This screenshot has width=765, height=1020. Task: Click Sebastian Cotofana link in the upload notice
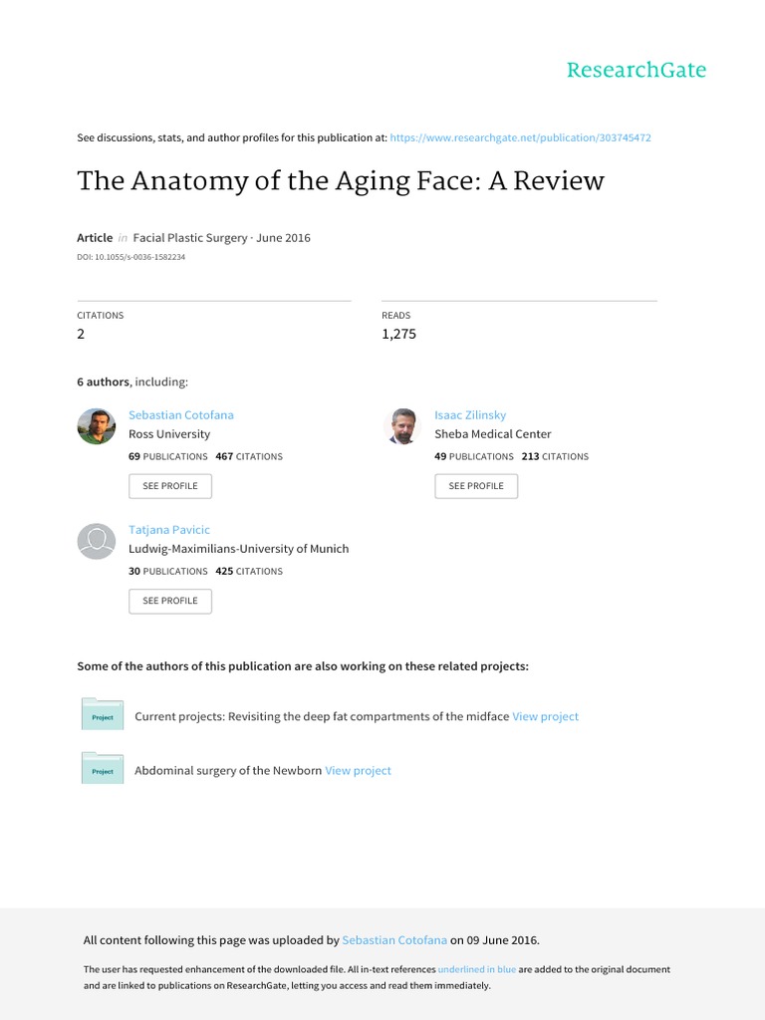pyautogui.click(x=393, y=940)
